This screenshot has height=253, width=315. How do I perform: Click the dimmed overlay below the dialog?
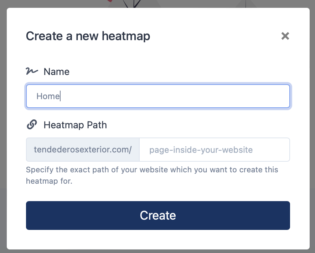coord(157,251)
